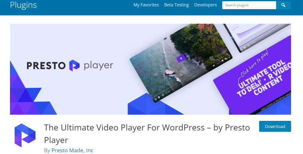Click the plugin title heading
This screenshot has width=303, height=154.
tap(147, 134)
